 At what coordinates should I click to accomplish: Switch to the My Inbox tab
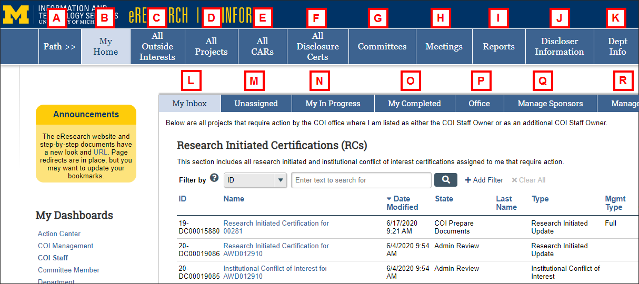(189, 103)
